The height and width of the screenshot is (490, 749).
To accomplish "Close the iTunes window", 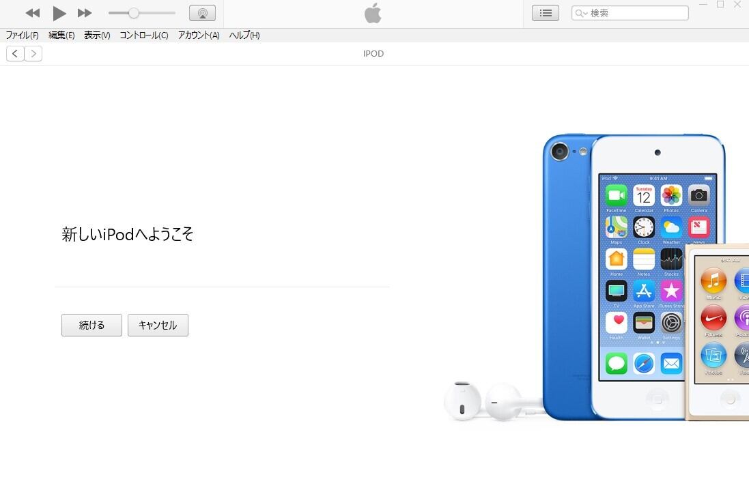I will point(737,5).
